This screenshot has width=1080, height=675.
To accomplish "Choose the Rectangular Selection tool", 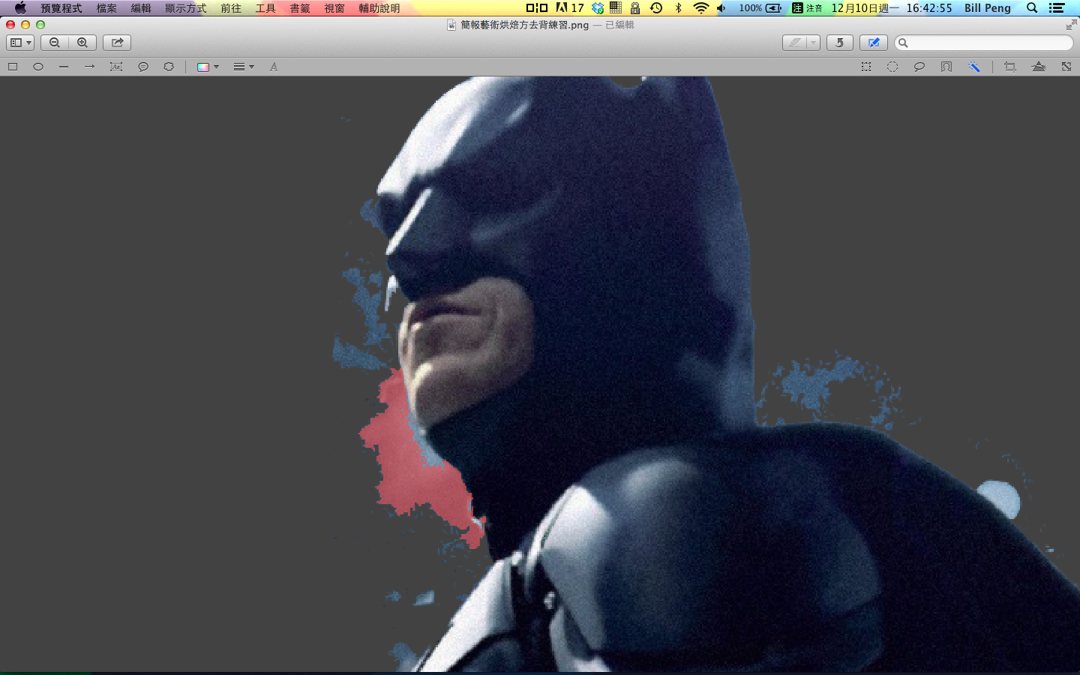I will point(866,67).
